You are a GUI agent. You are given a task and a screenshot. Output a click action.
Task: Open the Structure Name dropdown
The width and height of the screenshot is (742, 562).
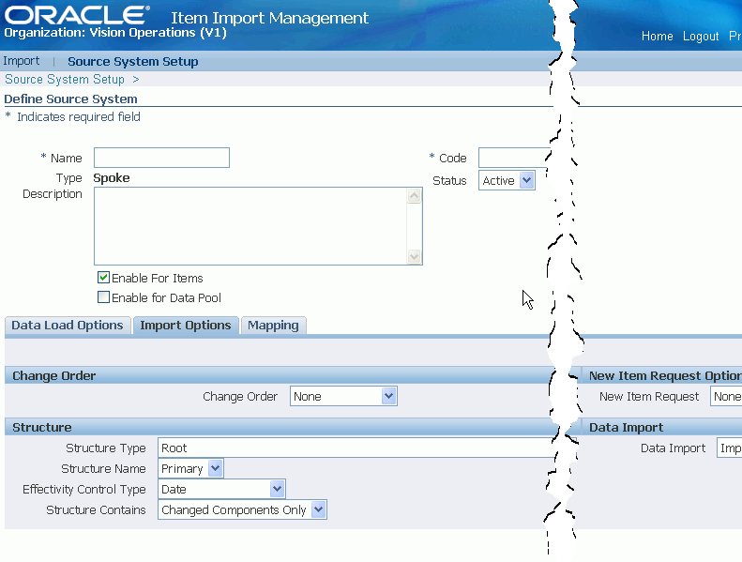coord(190,469)
